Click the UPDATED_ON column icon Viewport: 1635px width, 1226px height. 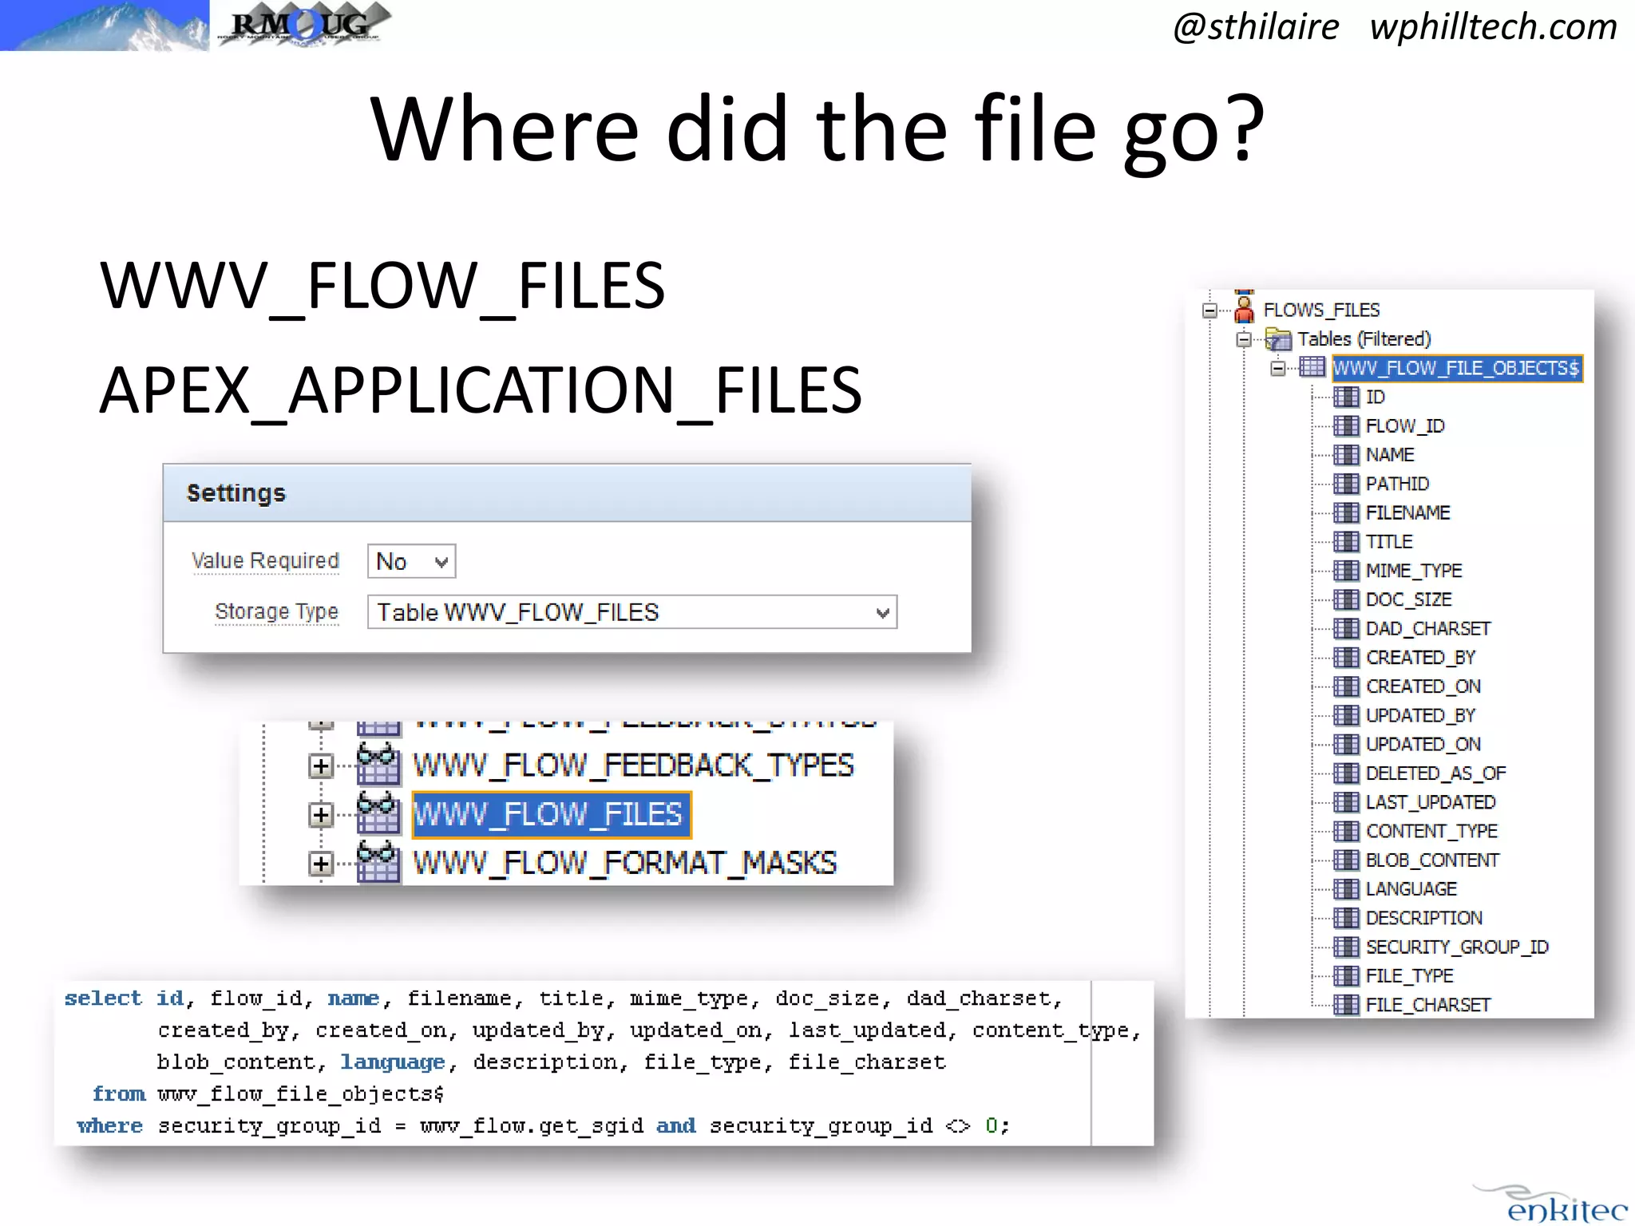1346,745
